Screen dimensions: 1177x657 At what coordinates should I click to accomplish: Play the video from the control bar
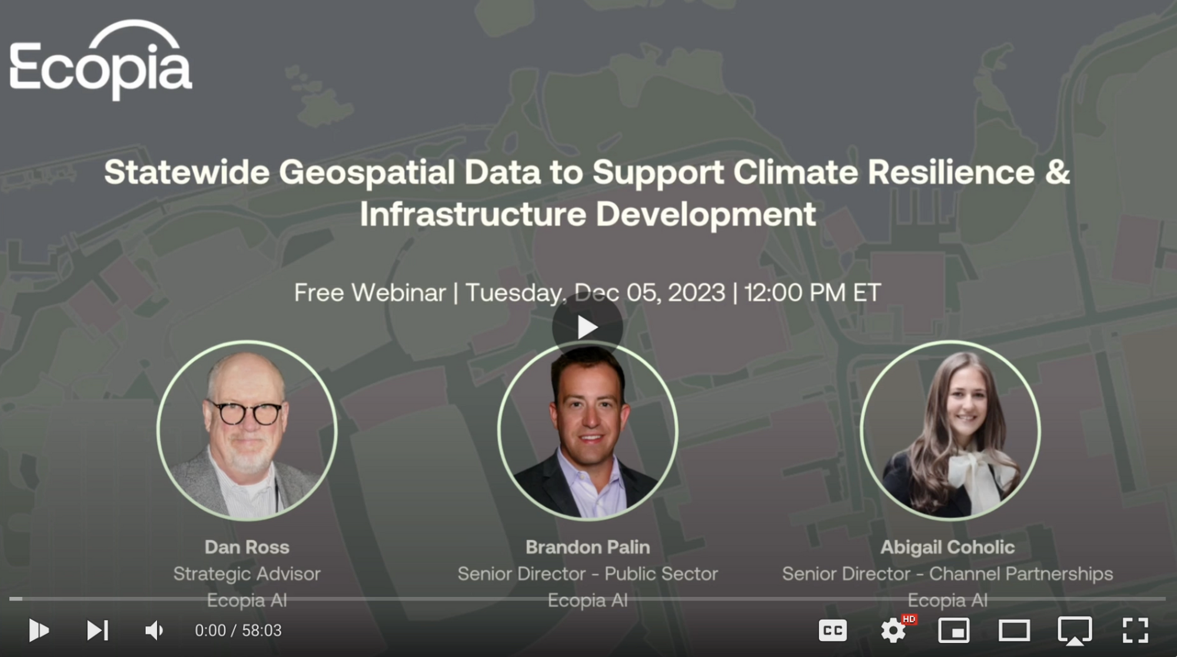39,630
